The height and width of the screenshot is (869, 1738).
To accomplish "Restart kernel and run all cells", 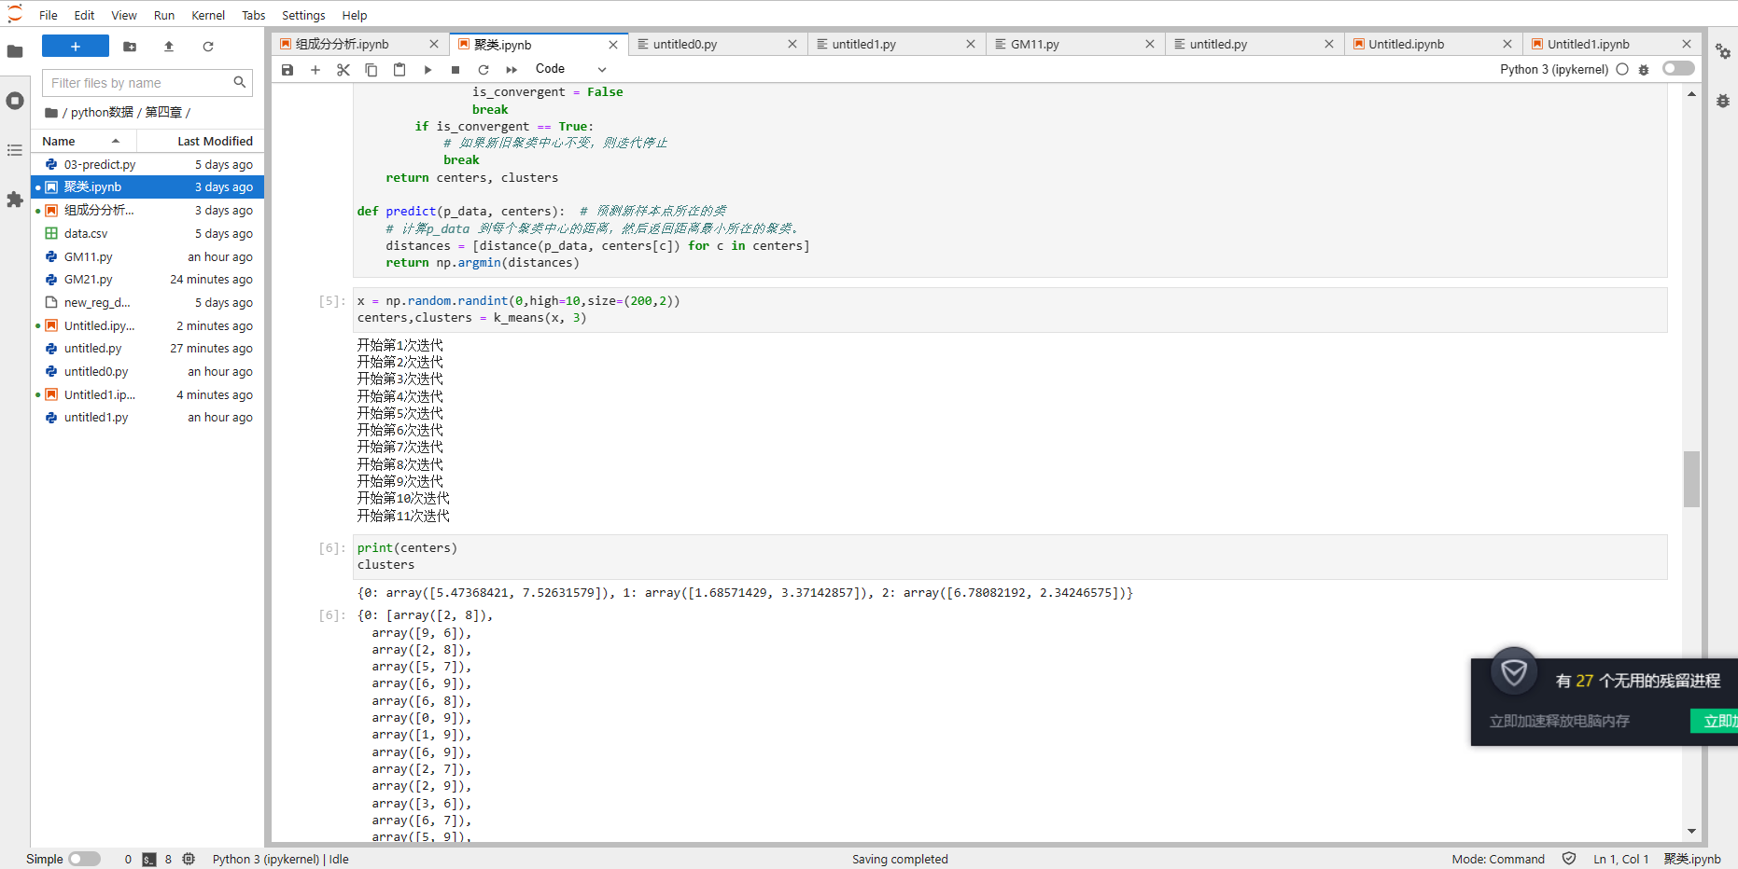I will coord(512,70).
